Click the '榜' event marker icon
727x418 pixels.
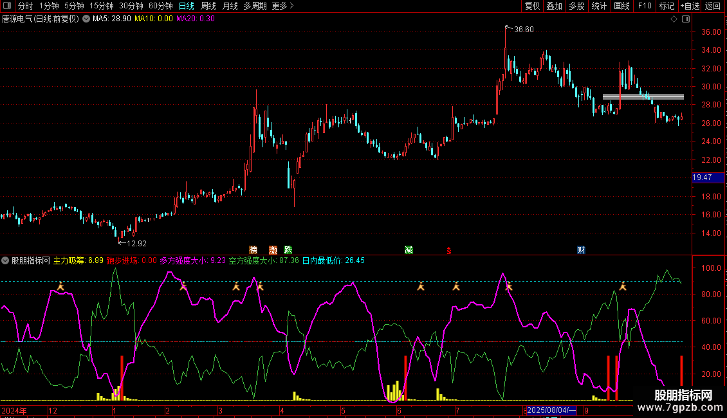tap(253, 250)
